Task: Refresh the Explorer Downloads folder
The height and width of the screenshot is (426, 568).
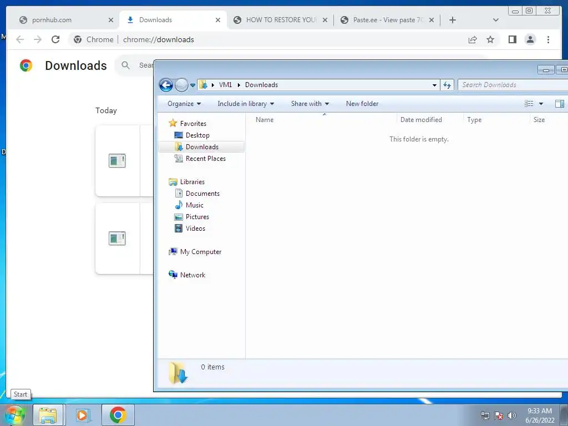Action: 447,85
